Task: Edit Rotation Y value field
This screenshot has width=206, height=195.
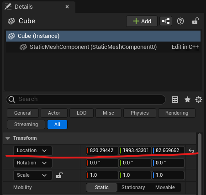Action: click(135, 163)
